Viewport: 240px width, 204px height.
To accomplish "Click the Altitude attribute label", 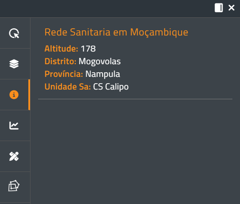I will (x=61, y=49).
